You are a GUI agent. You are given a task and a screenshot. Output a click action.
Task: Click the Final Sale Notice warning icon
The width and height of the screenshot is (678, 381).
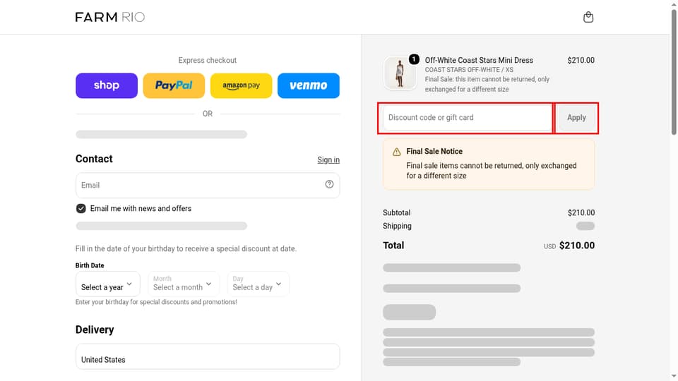point(396,152)
